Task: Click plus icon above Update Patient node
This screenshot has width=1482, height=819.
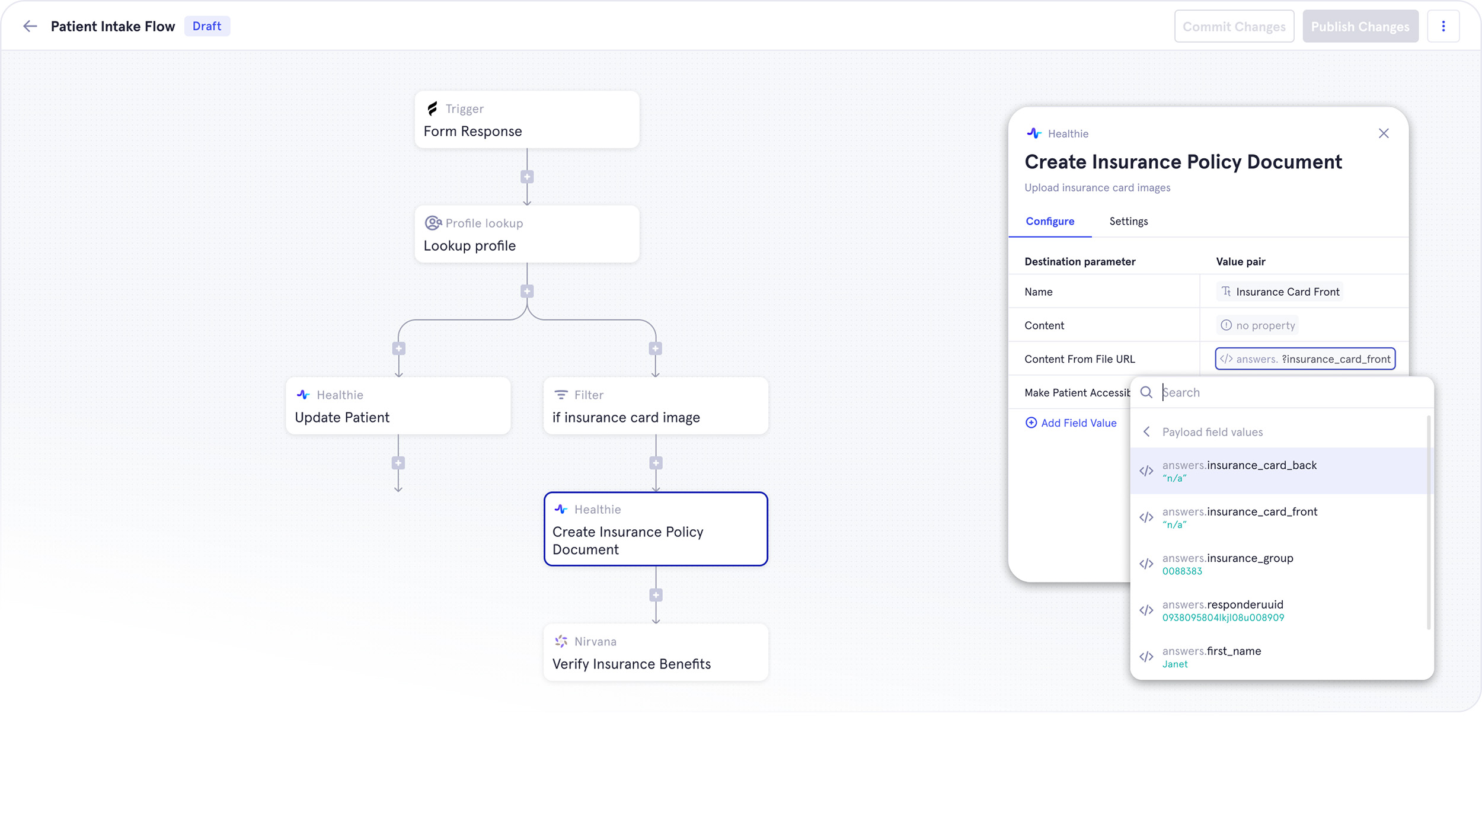Action: tap(399, 348)
